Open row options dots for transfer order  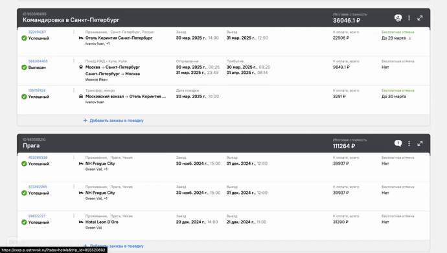coord(74,91)
